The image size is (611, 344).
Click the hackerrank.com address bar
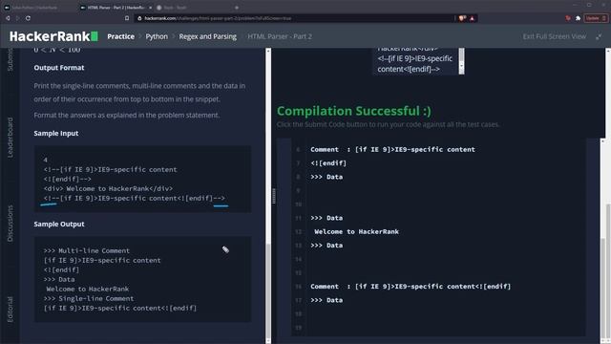295,18
